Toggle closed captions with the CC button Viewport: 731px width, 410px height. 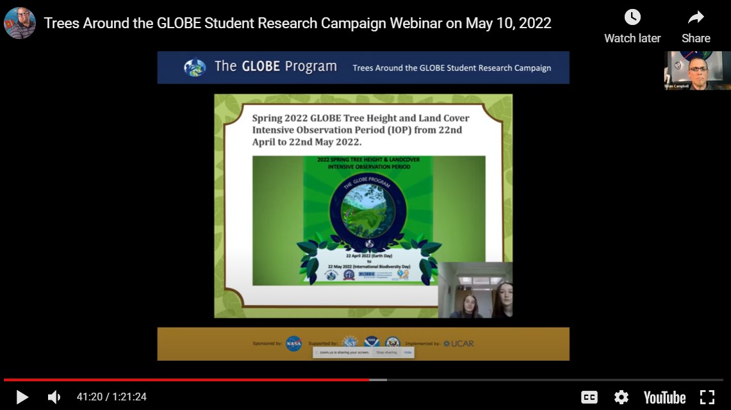[x=589, y=397]
